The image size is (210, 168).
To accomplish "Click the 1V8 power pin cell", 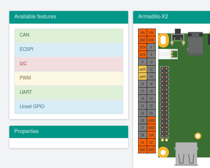I will point(151,135).
